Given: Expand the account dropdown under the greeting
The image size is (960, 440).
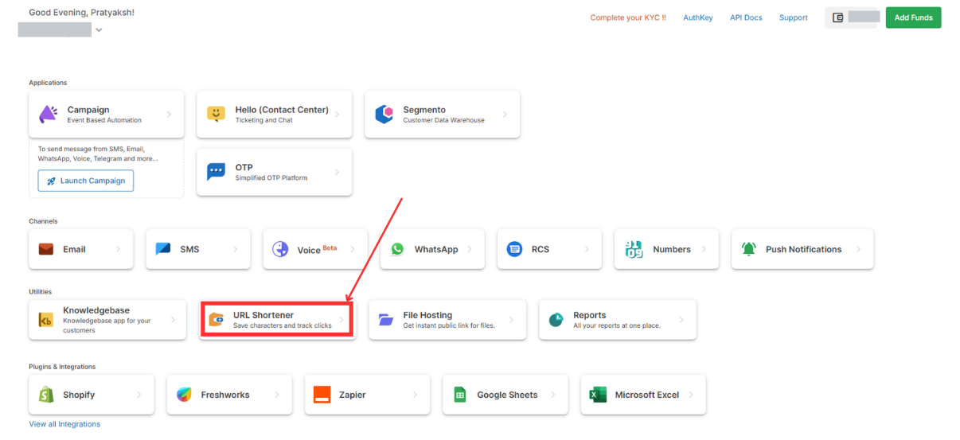Looking at the screenshot, I should pyautogui.click(x=99, y=30).
